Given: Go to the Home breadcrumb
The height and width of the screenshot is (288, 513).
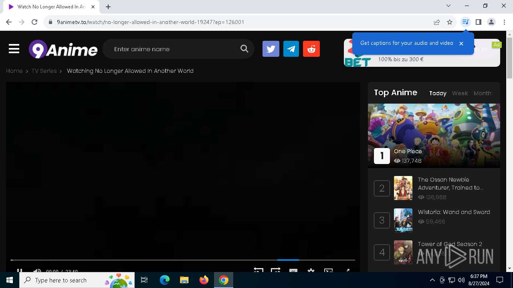Looking at the screenshot, I should coord(14,71).
